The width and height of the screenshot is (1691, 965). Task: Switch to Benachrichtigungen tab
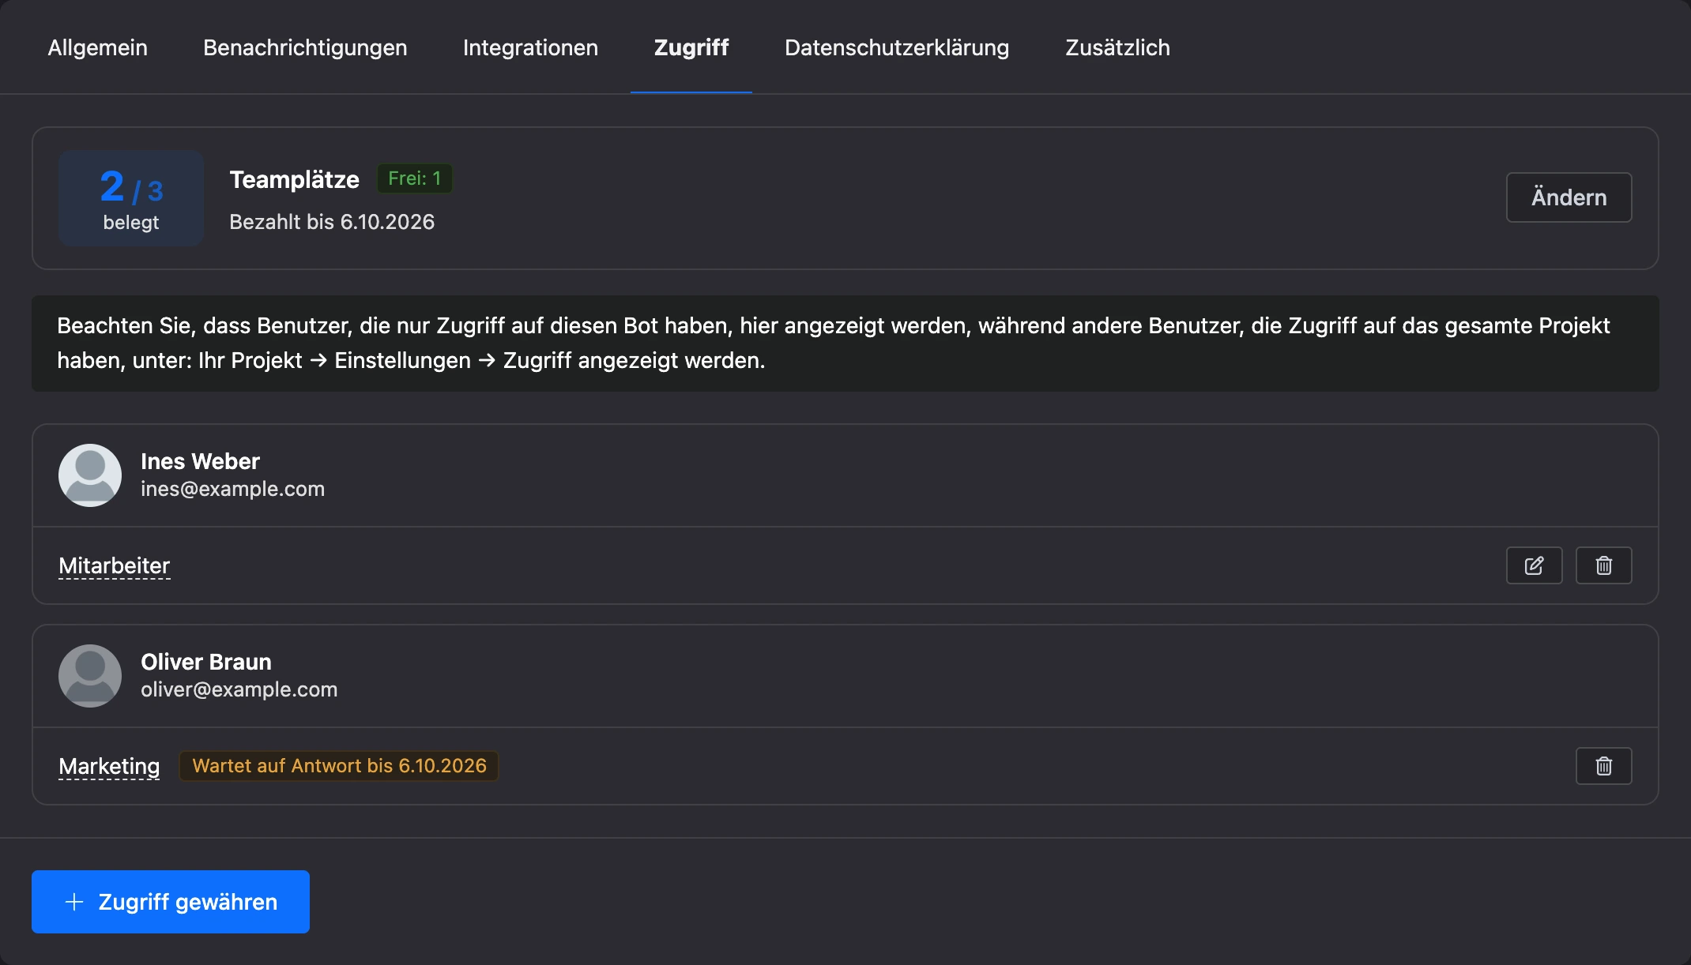305,47
